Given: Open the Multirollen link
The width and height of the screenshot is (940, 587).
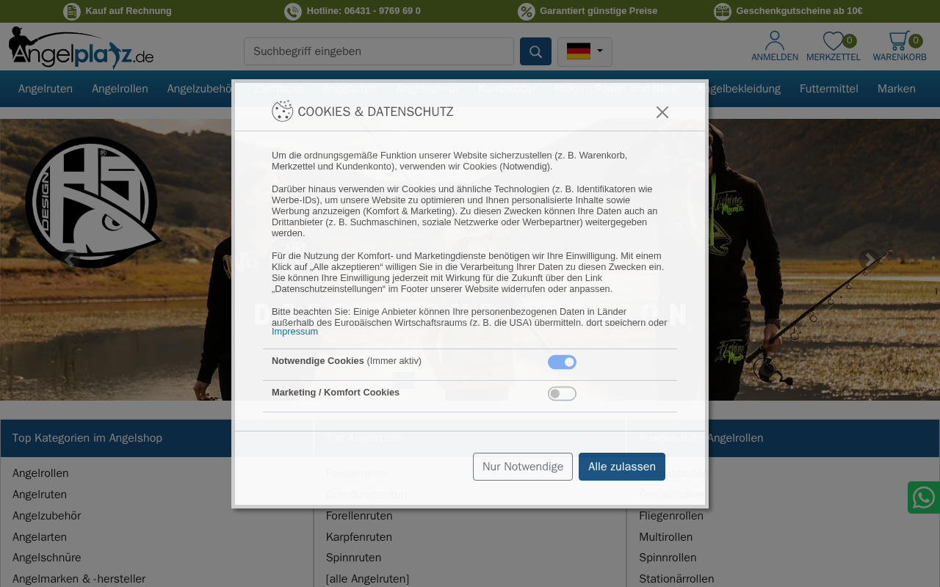Looking at the screenshot, I should (666, 537).
